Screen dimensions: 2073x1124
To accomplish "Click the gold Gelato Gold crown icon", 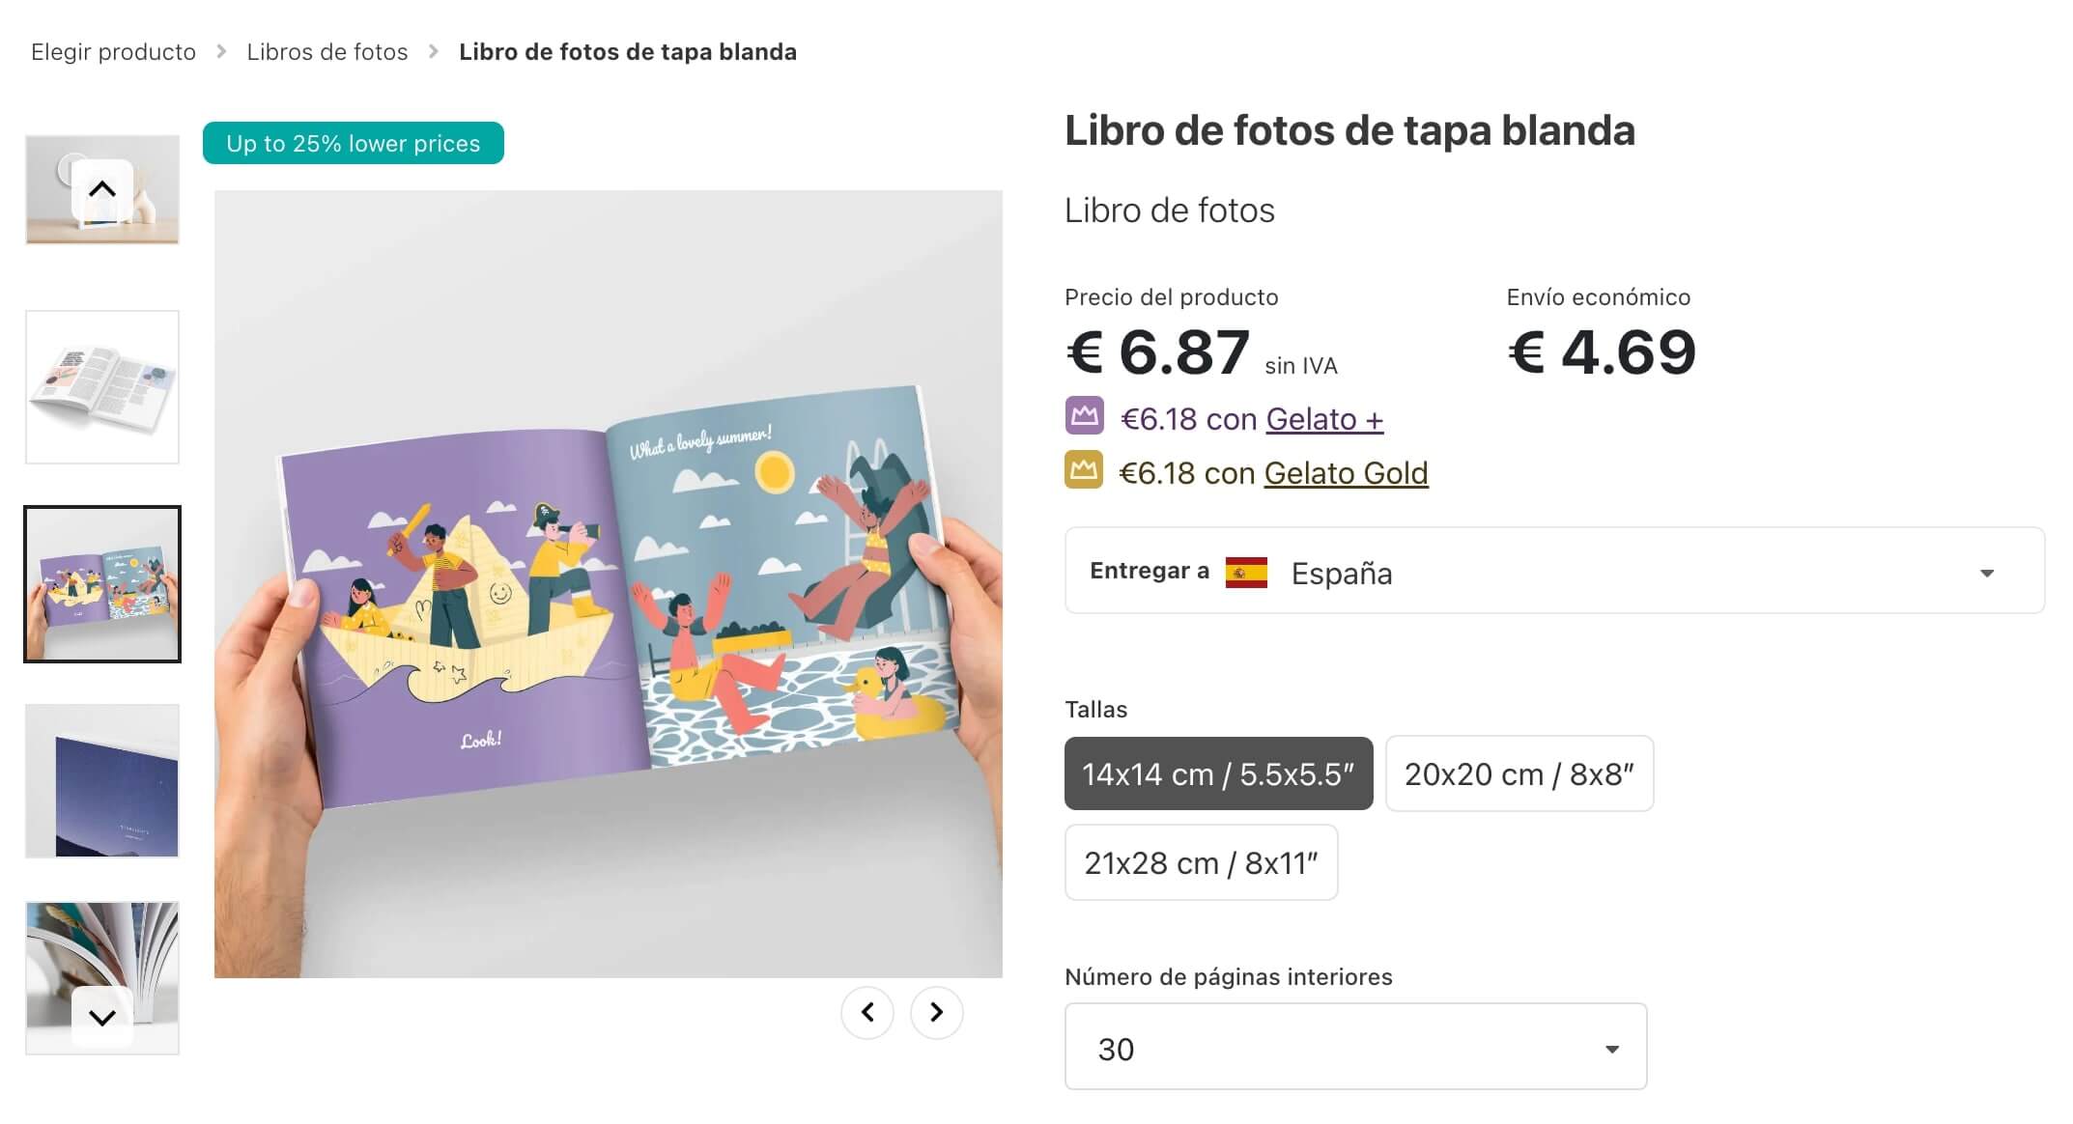I will pyautogui.click(x=1085, y=472).
